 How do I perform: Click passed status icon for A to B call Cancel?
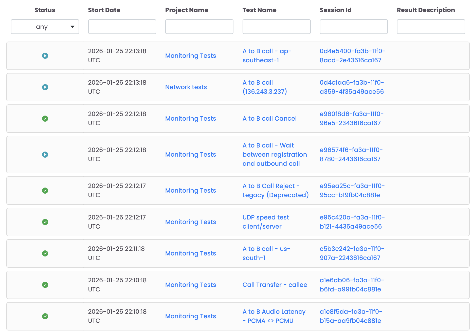[x=45, y=119]
